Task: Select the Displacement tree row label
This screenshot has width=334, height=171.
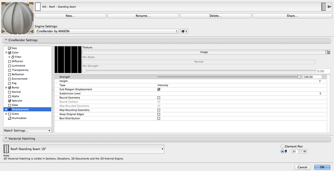Action: pos(20,109)
